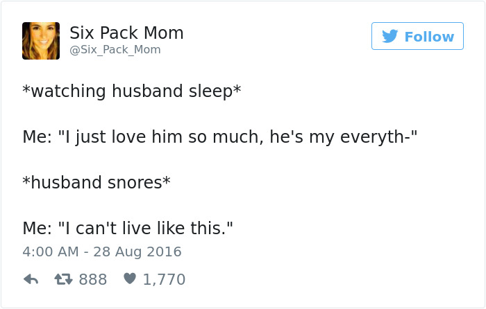The image size is (486, 309).
Task: Click the "*watching husband sleep*" line
Action: click(x=131, y=91)
